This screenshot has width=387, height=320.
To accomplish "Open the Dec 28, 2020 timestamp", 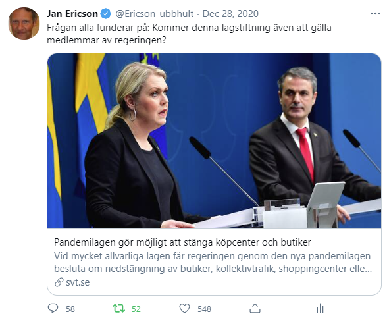I will (230, 14).
